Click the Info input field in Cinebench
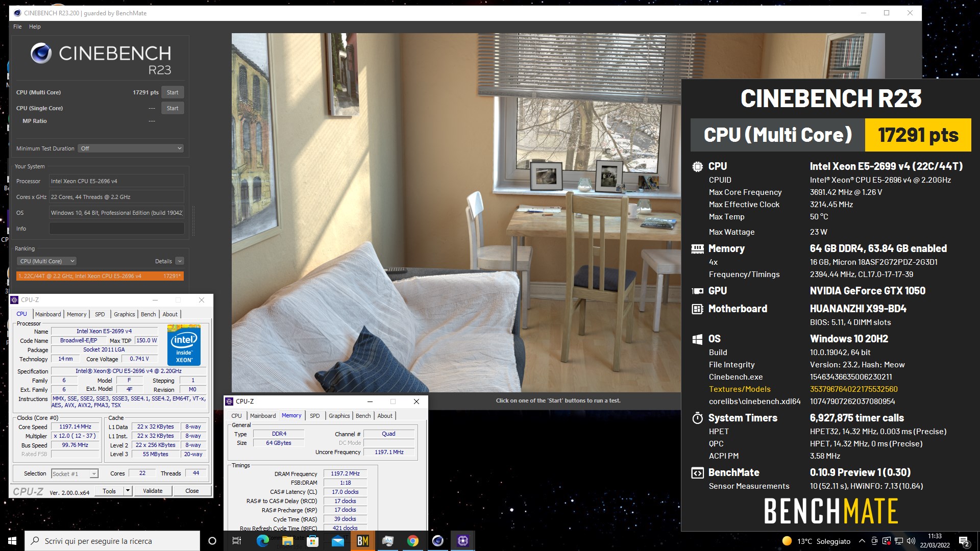This screenshot has width=980, height=551. click(x=116, y=229)
